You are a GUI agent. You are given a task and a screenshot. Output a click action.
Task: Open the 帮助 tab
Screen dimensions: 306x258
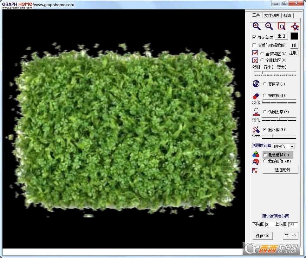coord(287,15)
